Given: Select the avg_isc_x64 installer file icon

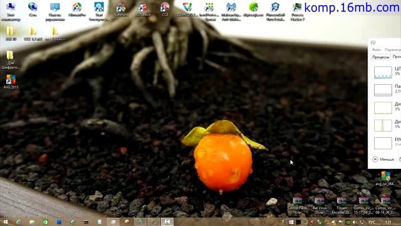Looking at the screenshot, I should click(386, 178).
